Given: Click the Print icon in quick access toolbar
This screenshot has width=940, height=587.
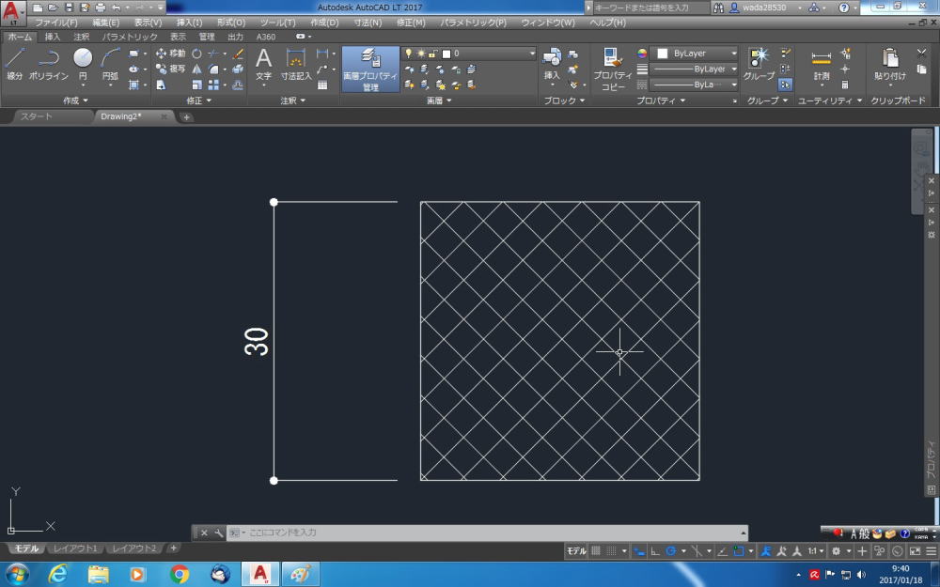Looking at the screenshot, I should pyautogui.click(x=101, y=8).
